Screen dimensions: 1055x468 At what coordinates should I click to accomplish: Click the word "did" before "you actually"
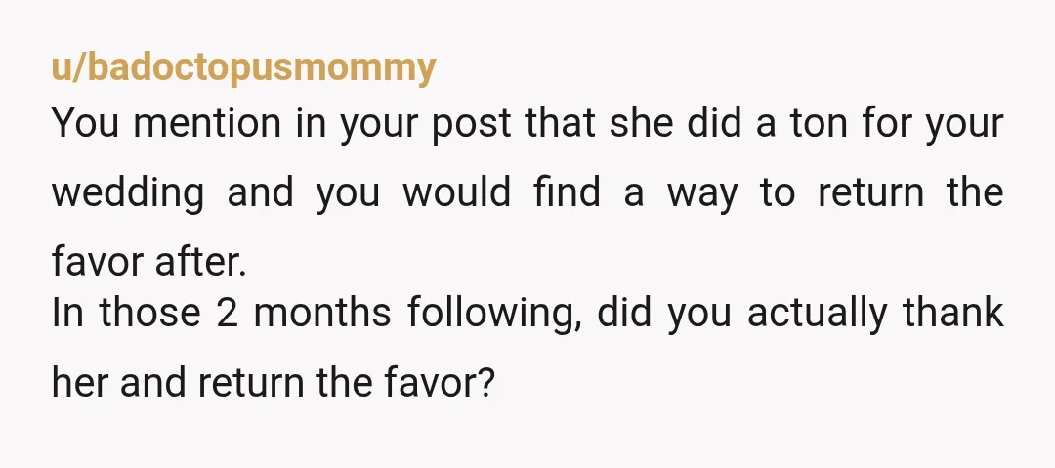pyautogui.click(x=624, y=314)
